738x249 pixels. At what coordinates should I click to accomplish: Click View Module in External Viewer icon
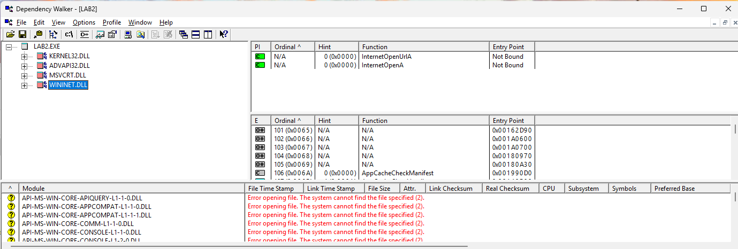[x=100, y=34]
